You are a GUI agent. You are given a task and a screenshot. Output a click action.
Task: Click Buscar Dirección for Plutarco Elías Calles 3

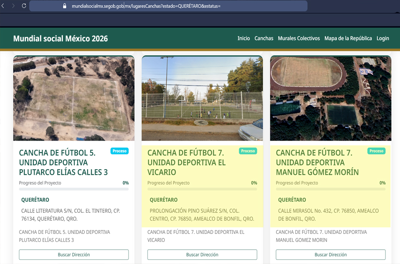click(74, 255)
